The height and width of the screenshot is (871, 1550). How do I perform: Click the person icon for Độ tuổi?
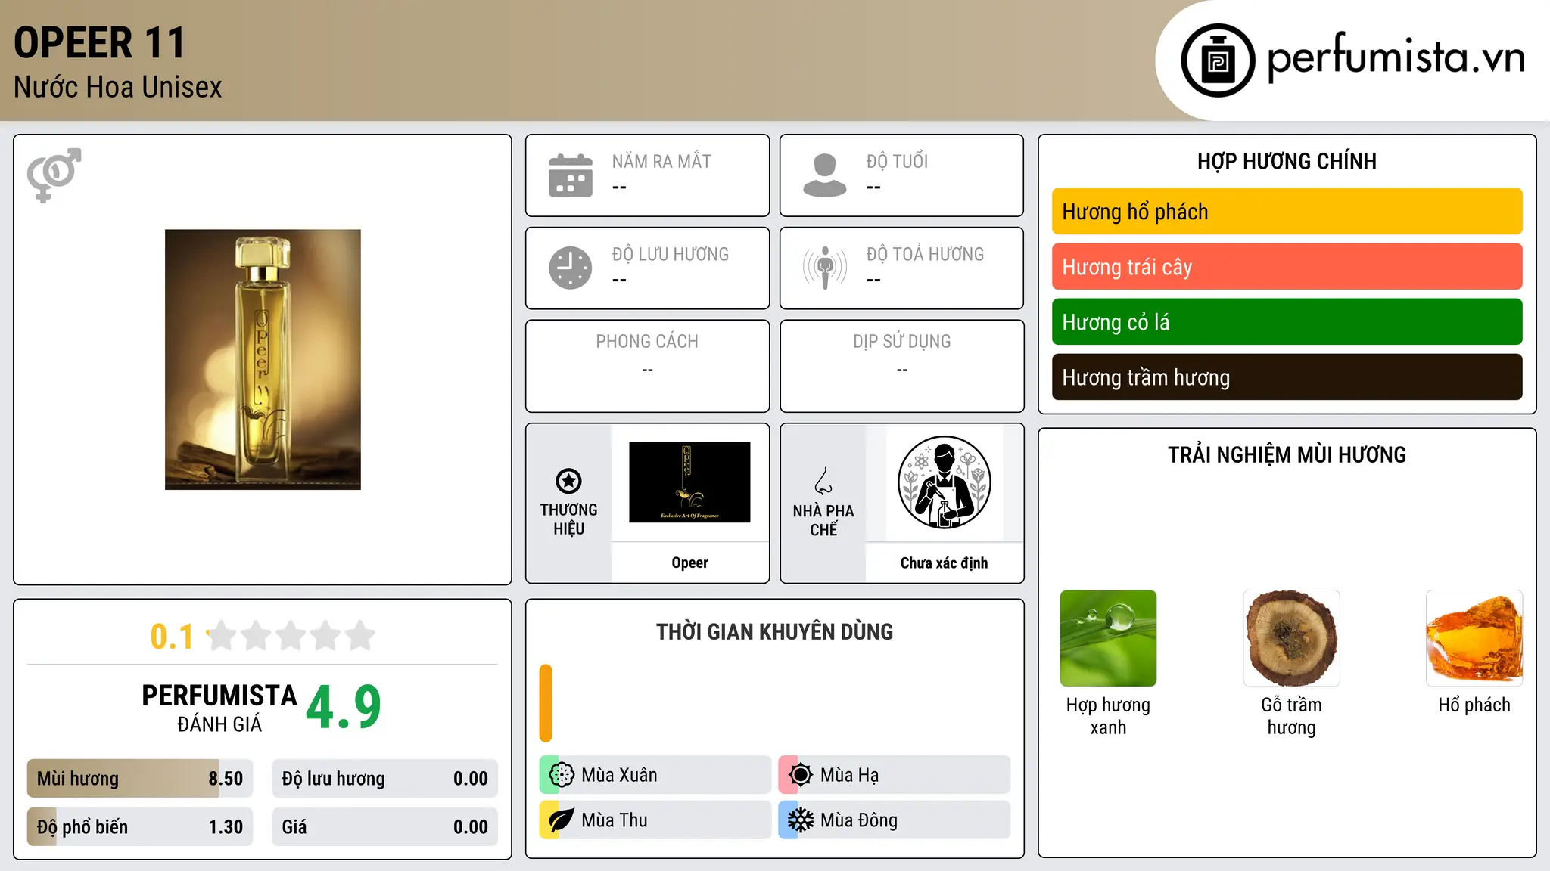pos(825,175)
